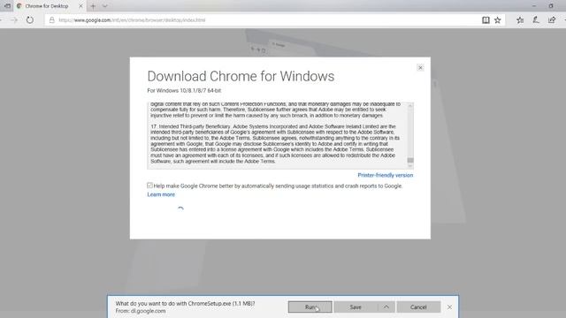
Task: Click the set tabs aside icon
Action: (x=7, y=6)
